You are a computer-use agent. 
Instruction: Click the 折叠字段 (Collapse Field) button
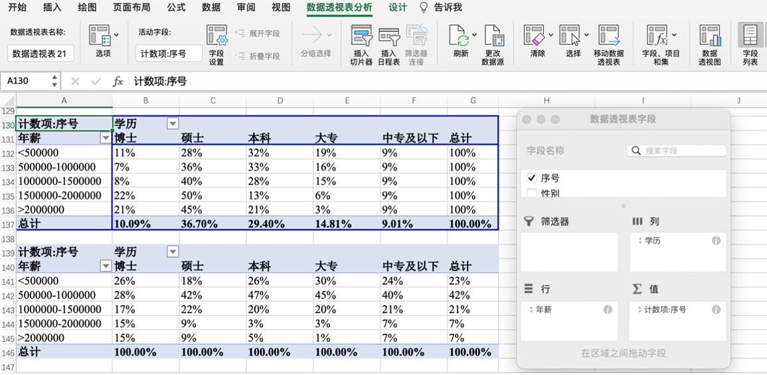[x=258, y=56]
